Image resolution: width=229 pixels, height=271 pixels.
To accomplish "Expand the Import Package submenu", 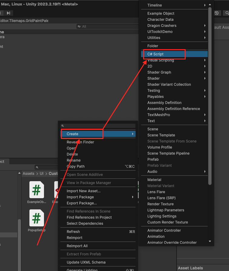I will click(133, 197).
